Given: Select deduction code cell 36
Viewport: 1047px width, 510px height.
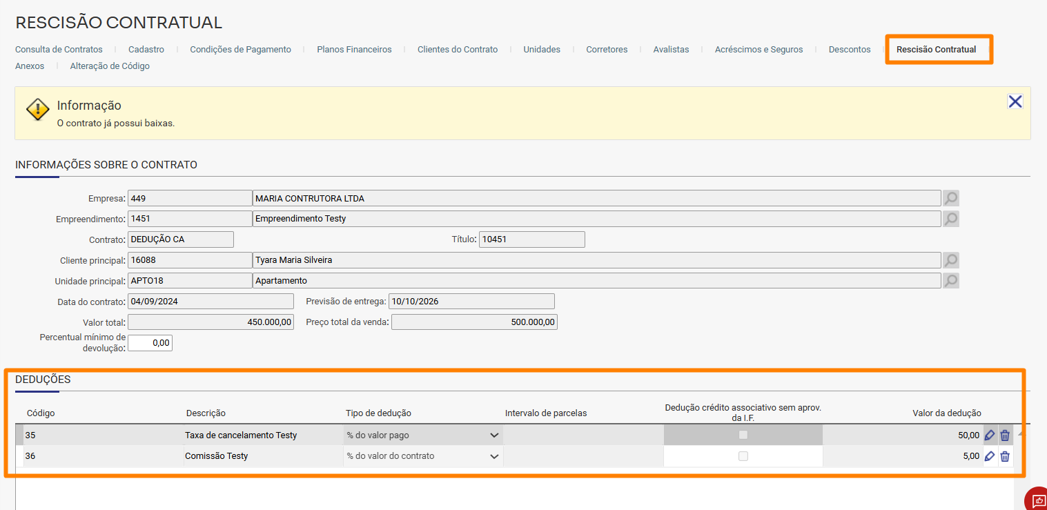Looking at the screenshot, I should click(x=104, y=456).
